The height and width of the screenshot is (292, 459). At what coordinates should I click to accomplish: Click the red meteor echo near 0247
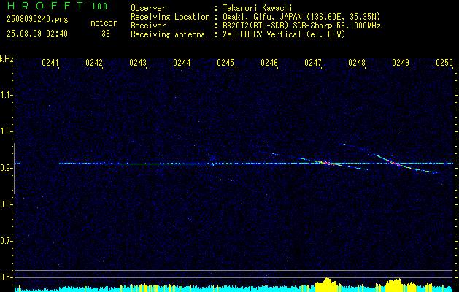pyautogui.click(x=325, y=163)
